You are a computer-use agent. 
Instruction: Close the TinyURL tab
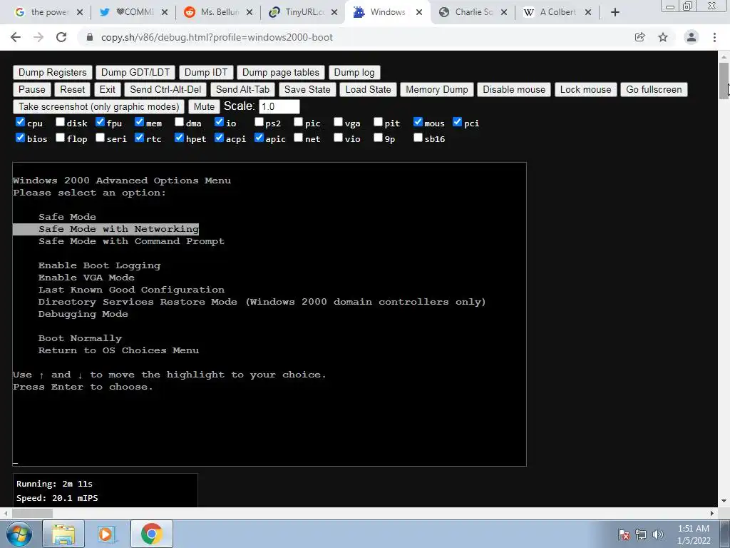[x=334, y=12]
